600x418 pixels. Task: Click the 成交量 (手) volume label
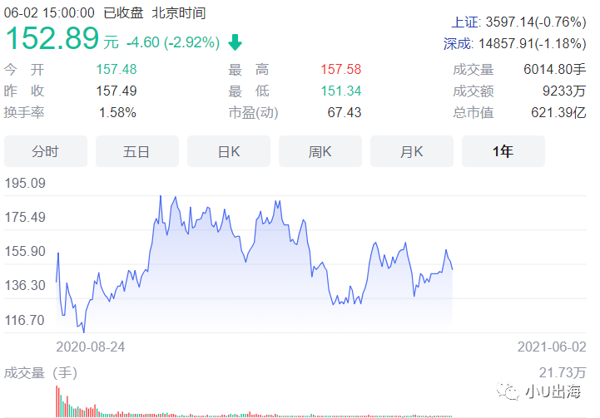point(41,373)
